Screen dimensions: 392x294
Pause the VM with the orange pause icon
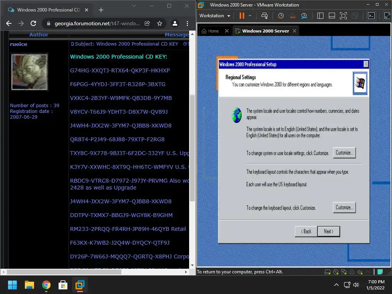click(x=242, y=16)
